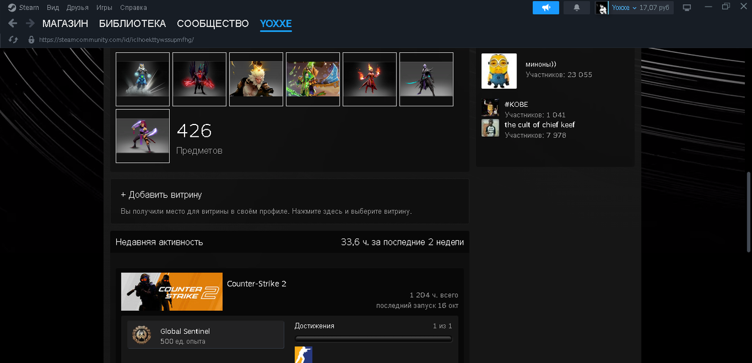Click the Участников: 23 055 text

[x=559, y=75]
